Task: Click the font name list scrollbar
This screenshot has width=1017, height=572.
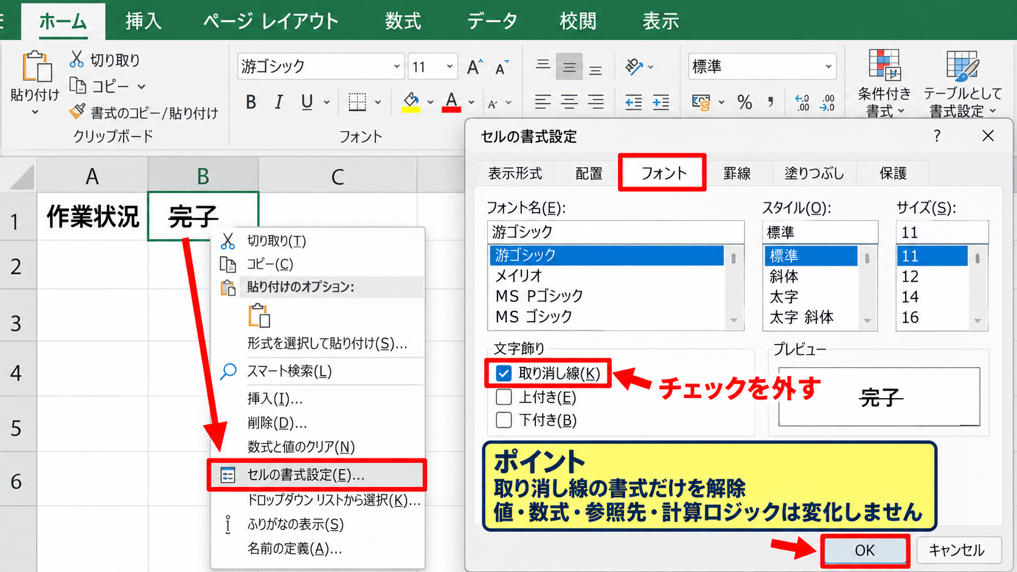Action: point(734,288)
